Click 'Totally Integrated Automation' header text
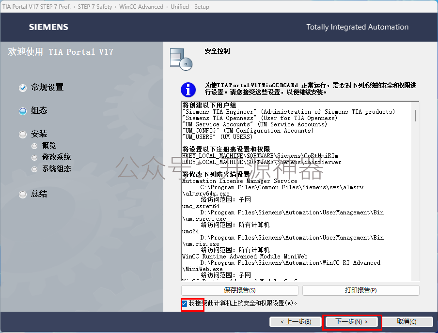Viewport: 438px width, 333px height. (x=357, y=27)
